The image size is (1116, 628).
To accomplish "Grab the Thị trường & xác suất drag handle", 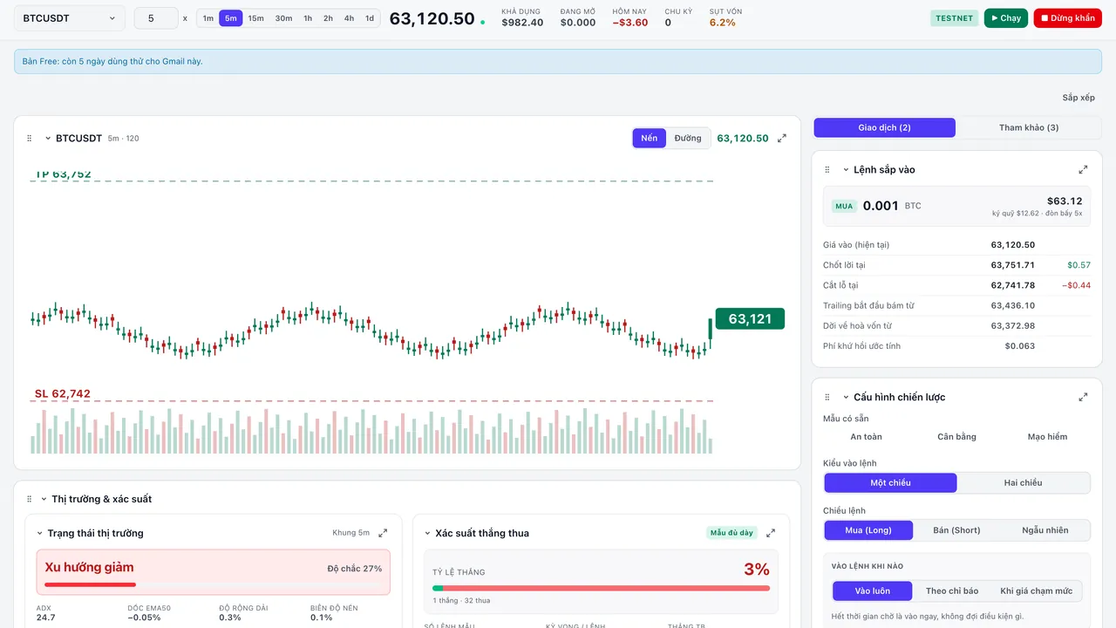I will pos(30,499).
